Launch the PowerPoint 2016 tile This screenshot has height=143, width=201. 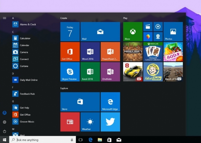coord(110,52)
